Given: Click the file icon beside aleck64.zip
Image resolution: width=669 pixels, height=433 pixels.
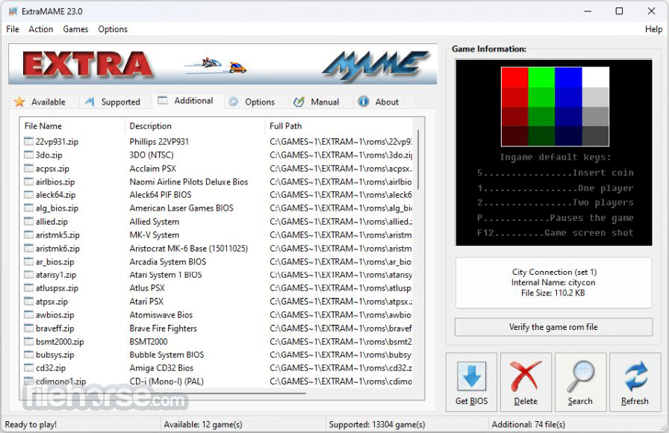Looking at the screenshot, I should pyautogui.click(x=28, y=195).
